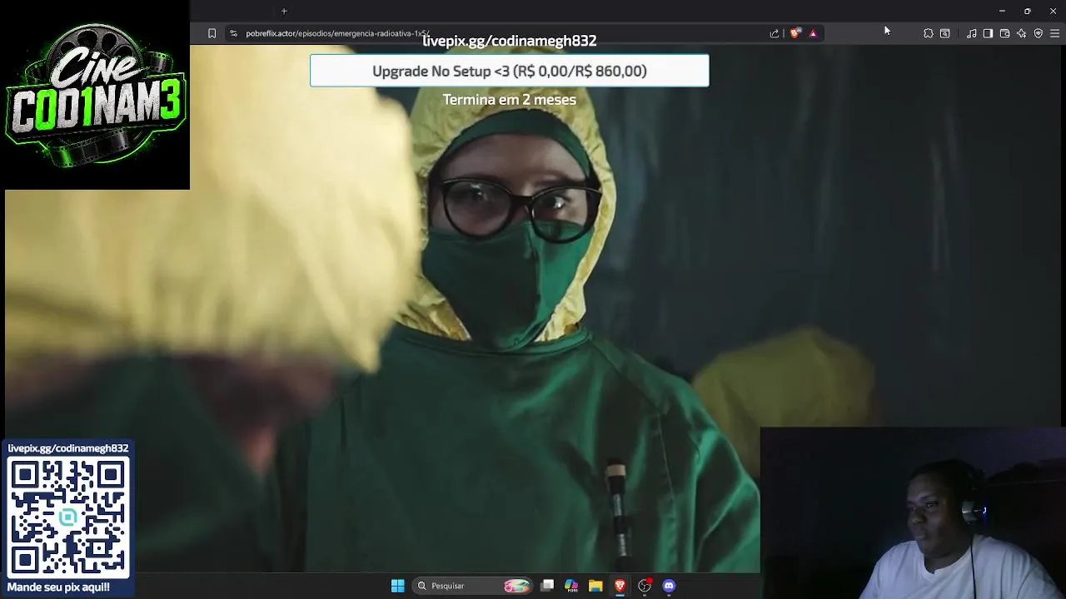Screen dimensions: 1066x599
Task: Open the Extensions puzzle icon
Action: 929,33
